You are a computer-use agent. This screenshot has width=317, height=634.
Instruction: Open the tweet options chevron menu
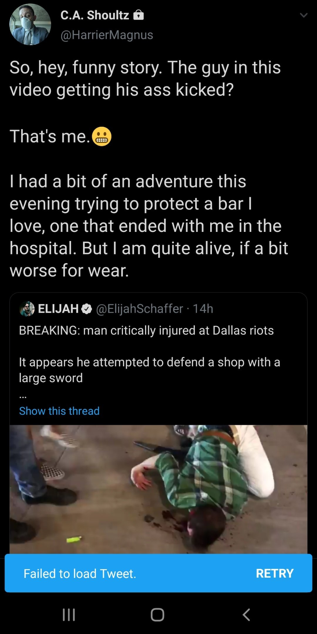point(304,15)
